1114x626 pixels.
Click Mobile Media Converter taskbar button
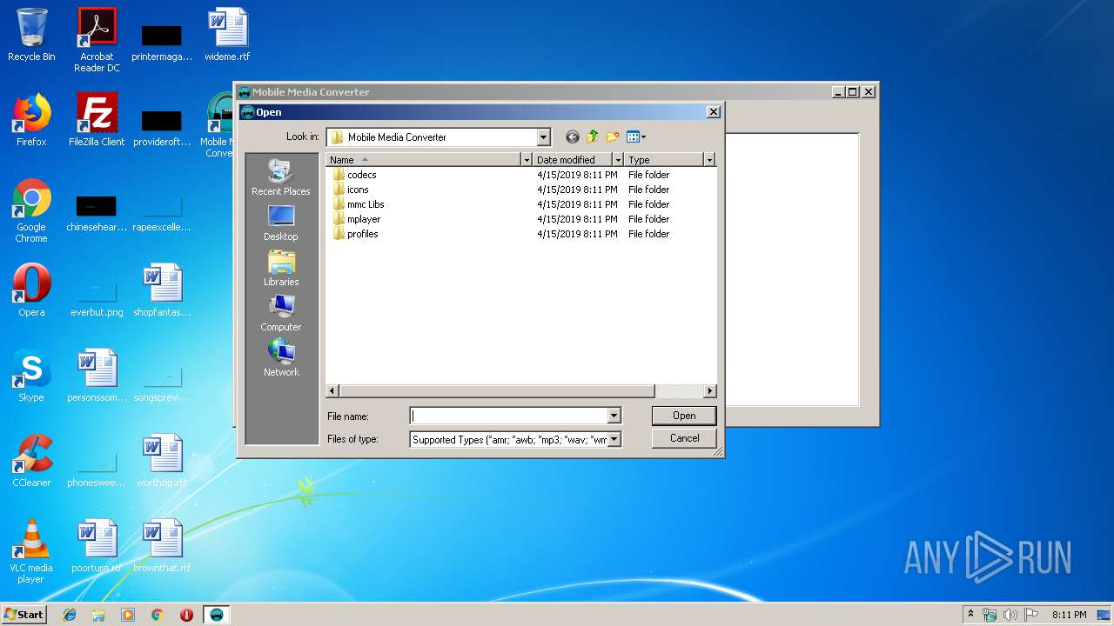click(x=217, y=615)
